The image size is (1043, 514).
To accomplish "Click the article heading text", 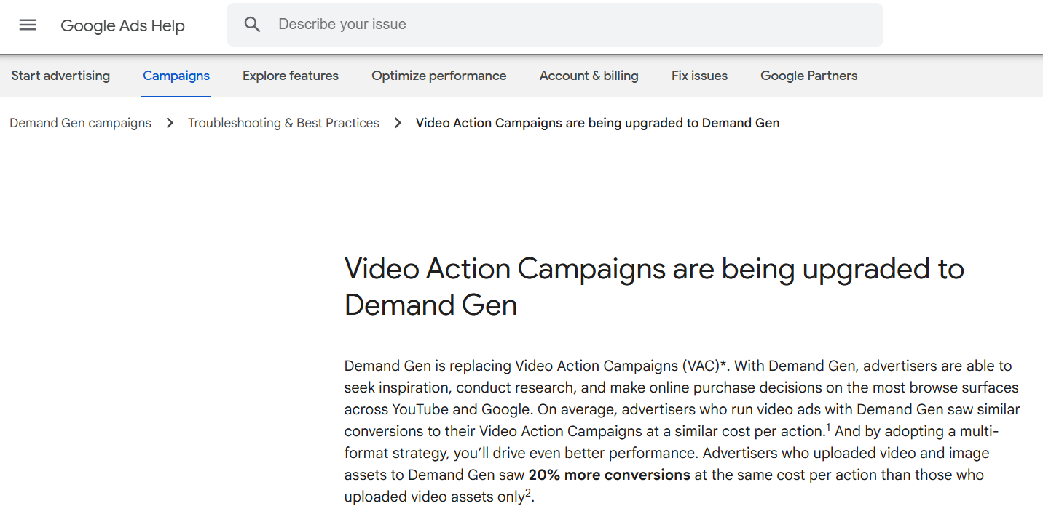I will [654, 286].
